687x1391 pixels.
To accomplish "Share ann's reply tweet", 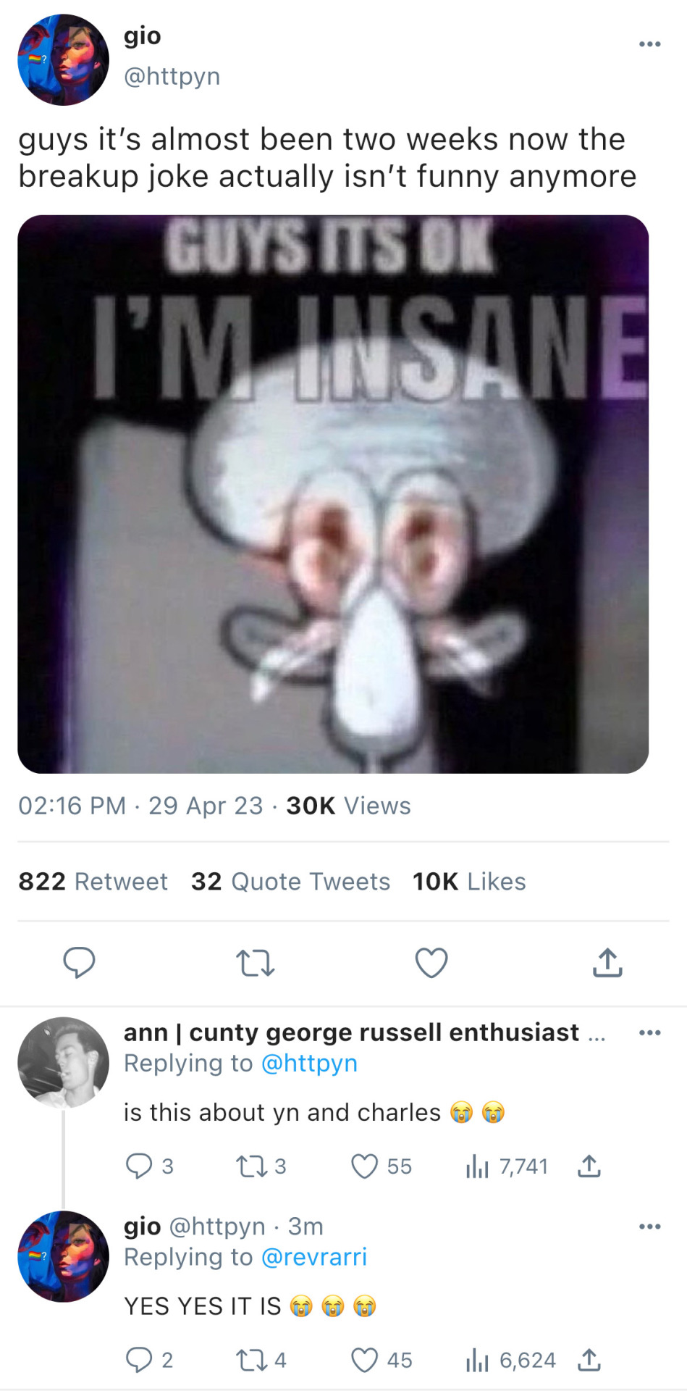I will click(589, 1166).
